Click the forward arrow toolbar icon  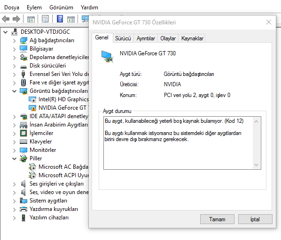tap(16, 19)
